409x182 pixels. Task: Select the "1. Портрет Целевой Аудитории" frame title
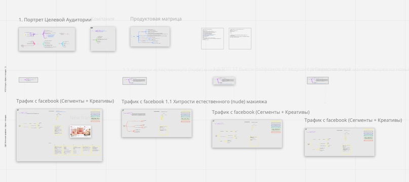55,20
